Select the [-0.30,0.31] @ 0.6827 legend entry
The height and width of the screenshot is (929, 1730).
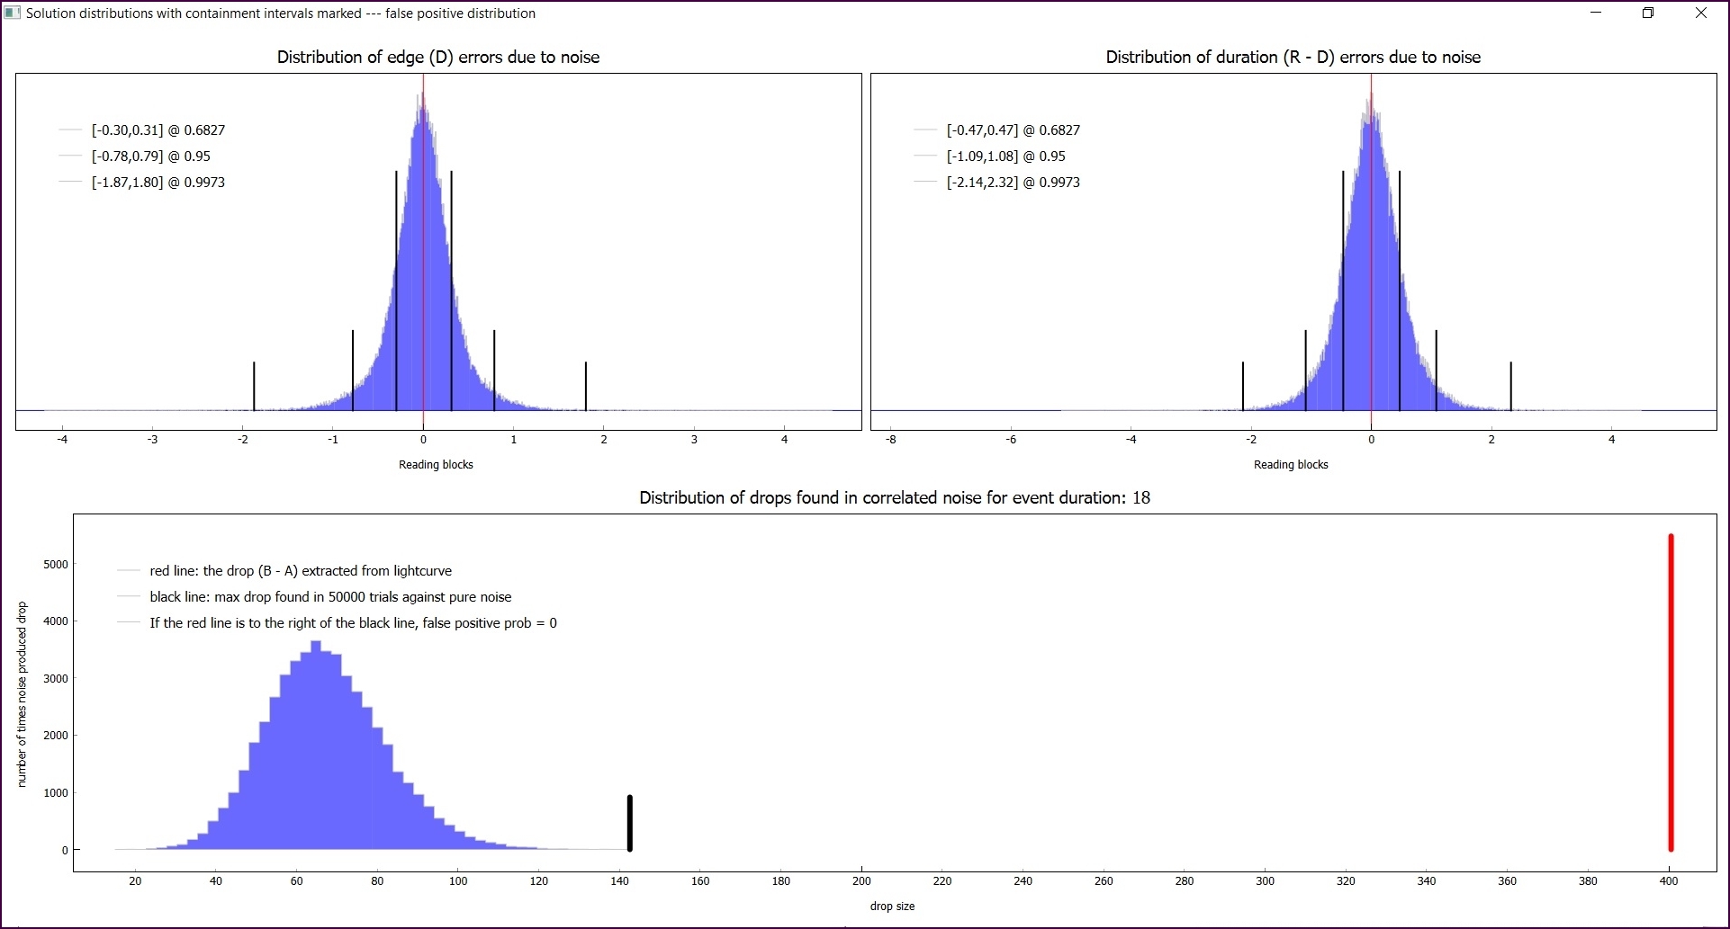(158, 130)
